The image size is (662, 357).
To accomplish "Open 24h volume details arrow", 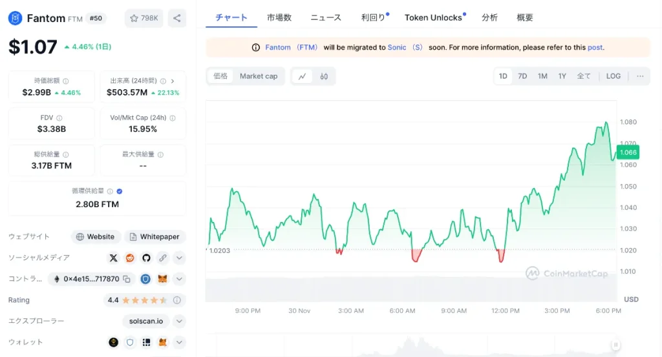I will click(x=172, y=81).
